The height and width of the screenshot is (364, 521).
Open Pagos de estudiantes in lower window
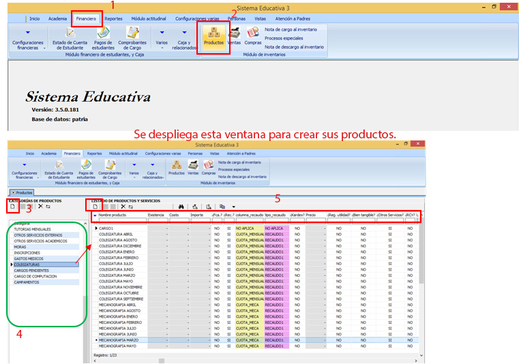(86, 170)
